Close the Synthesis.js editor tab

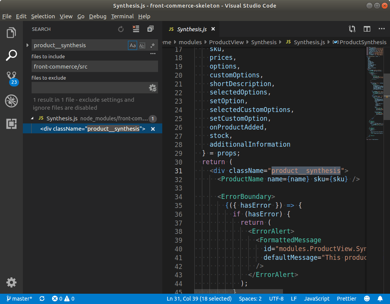pos(213,29)
